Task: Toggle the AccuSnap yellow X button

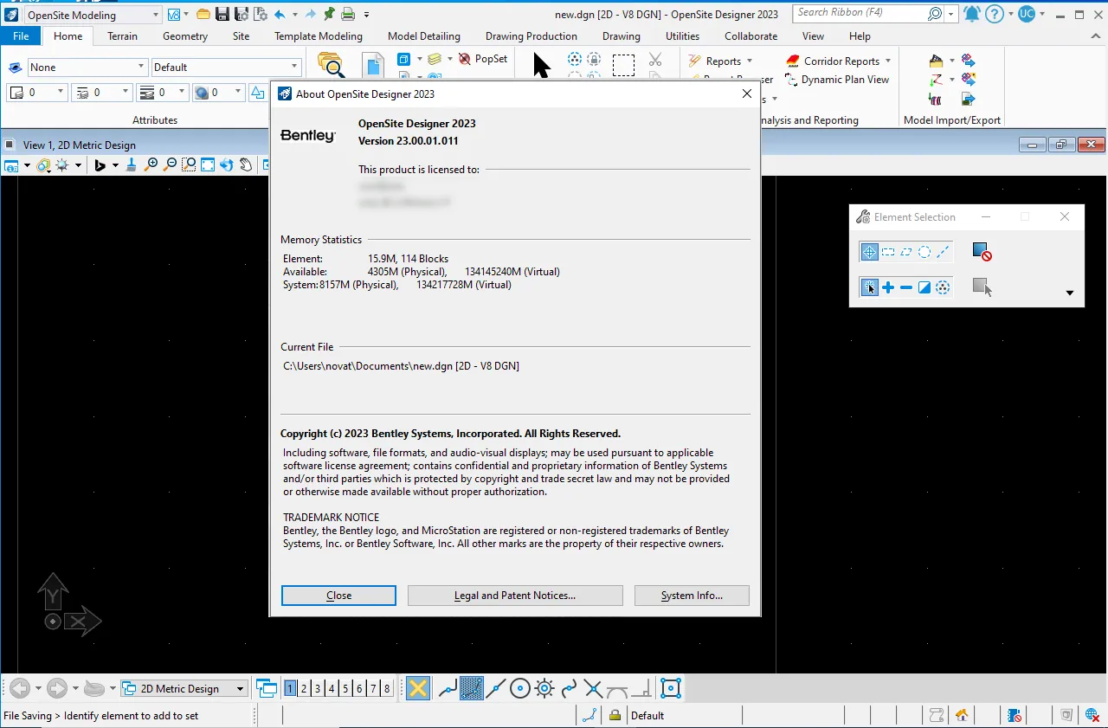Action: pos(418,689)
